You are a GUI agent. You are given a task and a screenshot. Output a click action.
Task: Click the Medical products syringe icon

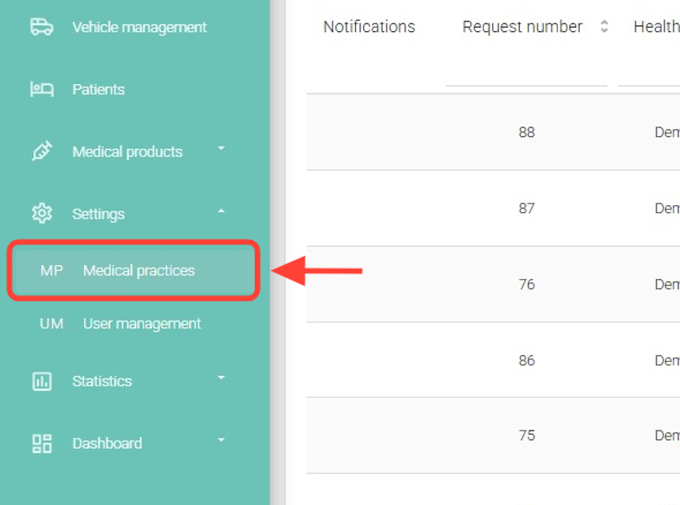click(x=42, y=152)
